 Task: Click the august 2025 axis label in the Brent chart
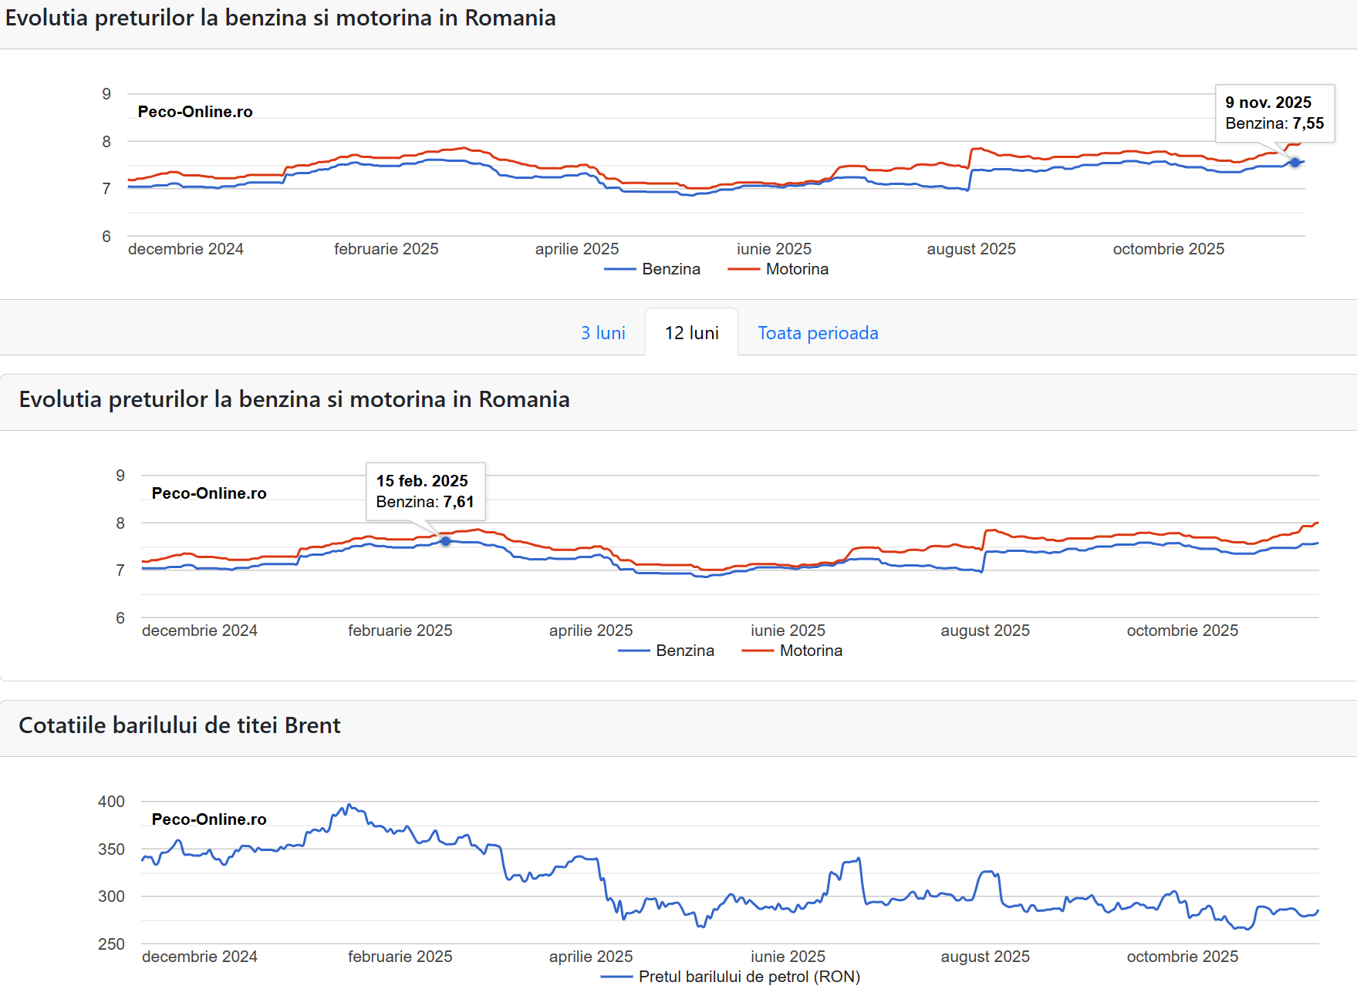click(984, 957)
